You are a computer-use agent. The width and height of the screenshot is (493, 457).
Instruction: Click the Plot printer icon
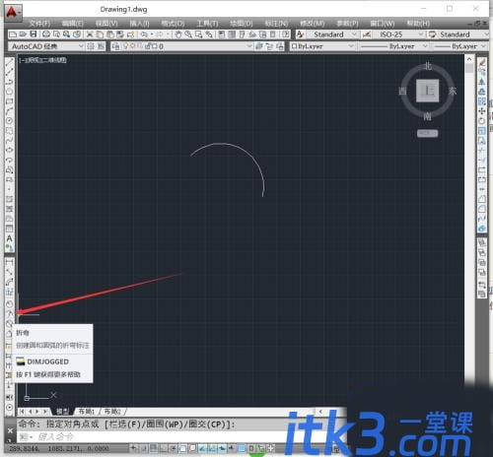pyautogui.click(x=46, y=34)
